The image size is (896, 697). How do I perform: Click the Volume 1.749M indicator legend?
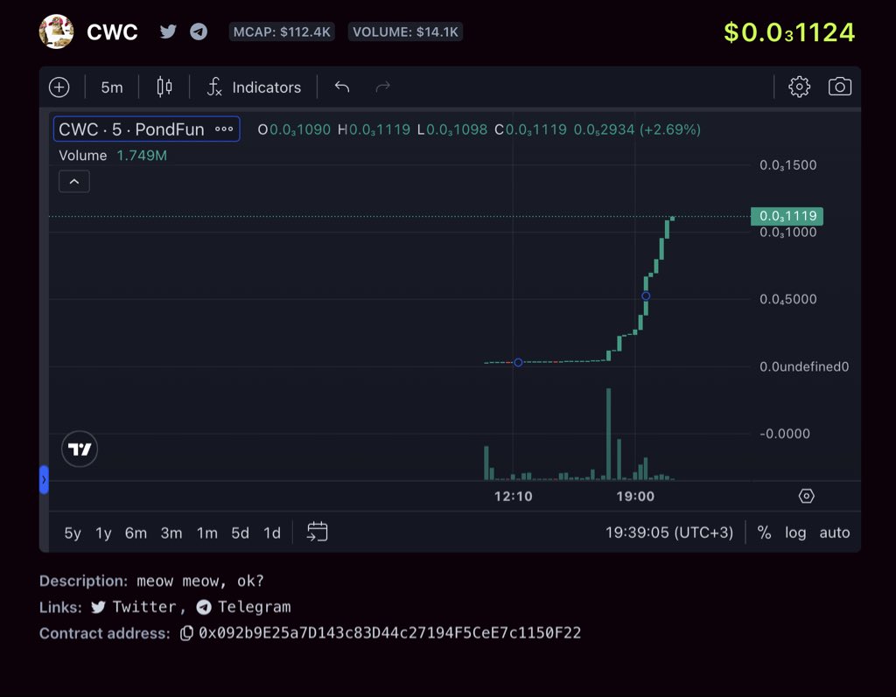113,156
